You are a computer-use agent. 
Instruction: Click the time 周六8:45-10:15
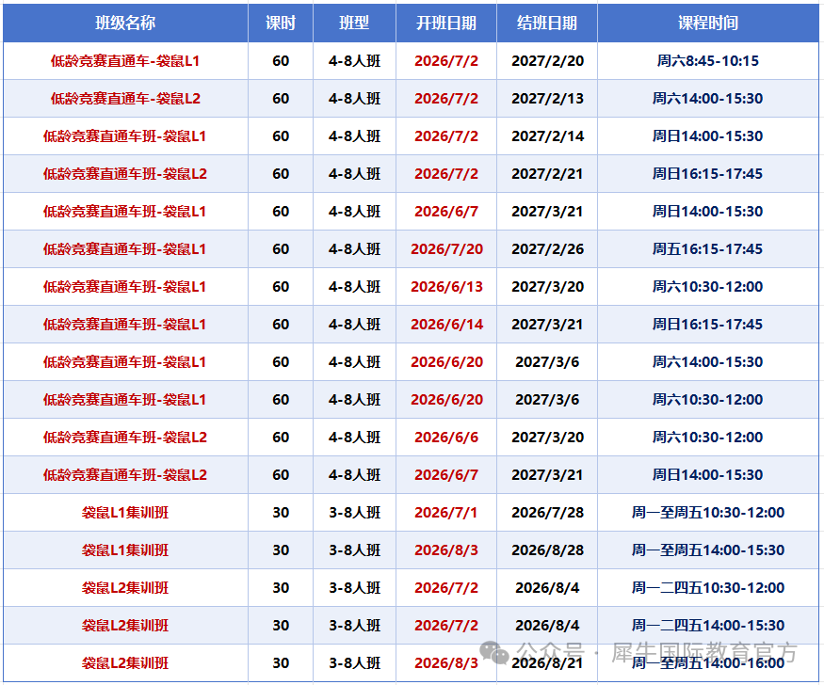708,61
